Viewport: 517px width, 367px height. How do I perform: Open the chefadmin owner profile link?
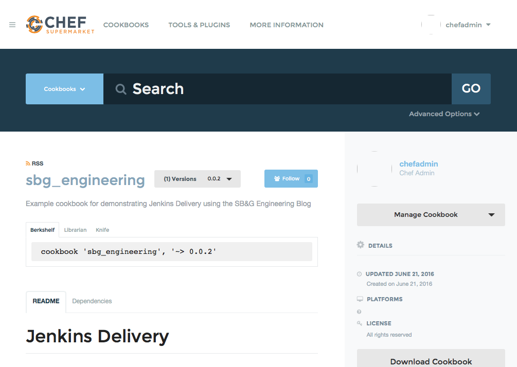click(419, 164)
